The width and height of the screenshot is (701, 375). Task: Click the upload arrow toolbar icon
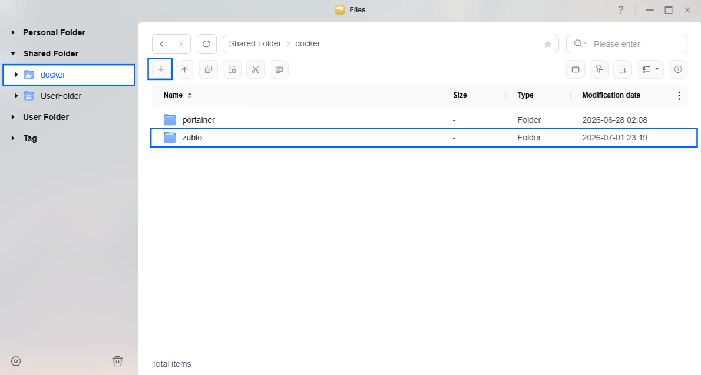tap(184, 69)
